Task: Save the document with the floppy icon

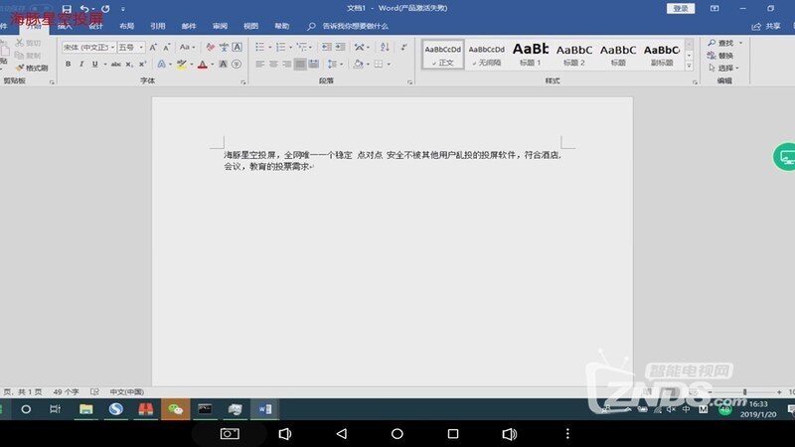Action: [67, 9]
